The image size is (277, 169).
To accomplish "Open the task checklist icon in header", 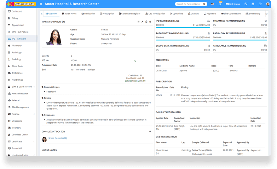I will click(260, 4).
